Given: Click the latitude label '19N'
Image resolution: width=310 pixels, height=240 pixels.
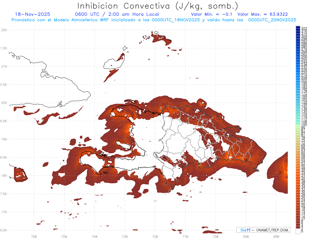Looking at the screenshot, I should click(x=4, y=139).
